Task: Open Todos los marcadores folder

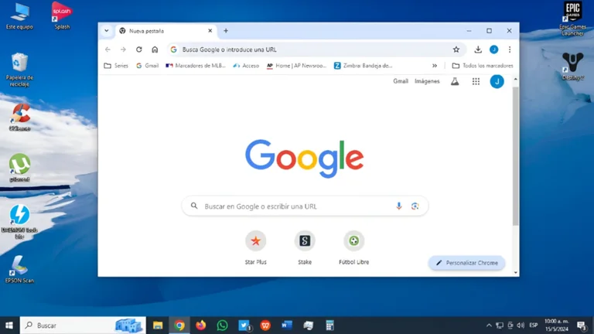Action: point(483,66)
